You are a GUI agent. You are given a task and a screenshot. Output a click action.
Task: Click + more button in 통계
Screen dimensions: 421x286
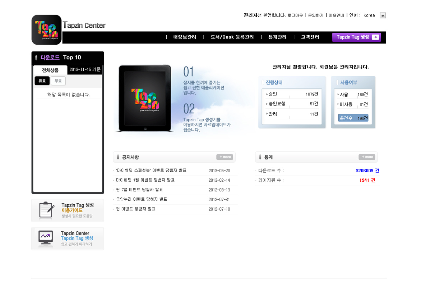(367, 157)
